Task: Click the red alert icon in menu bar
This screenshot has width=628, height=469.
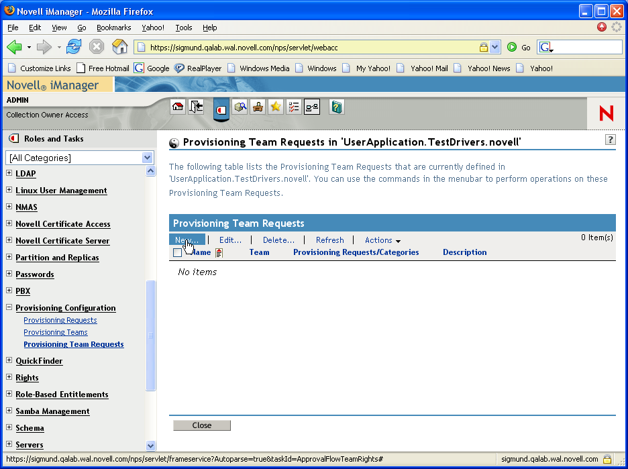Action: [602, 27]
